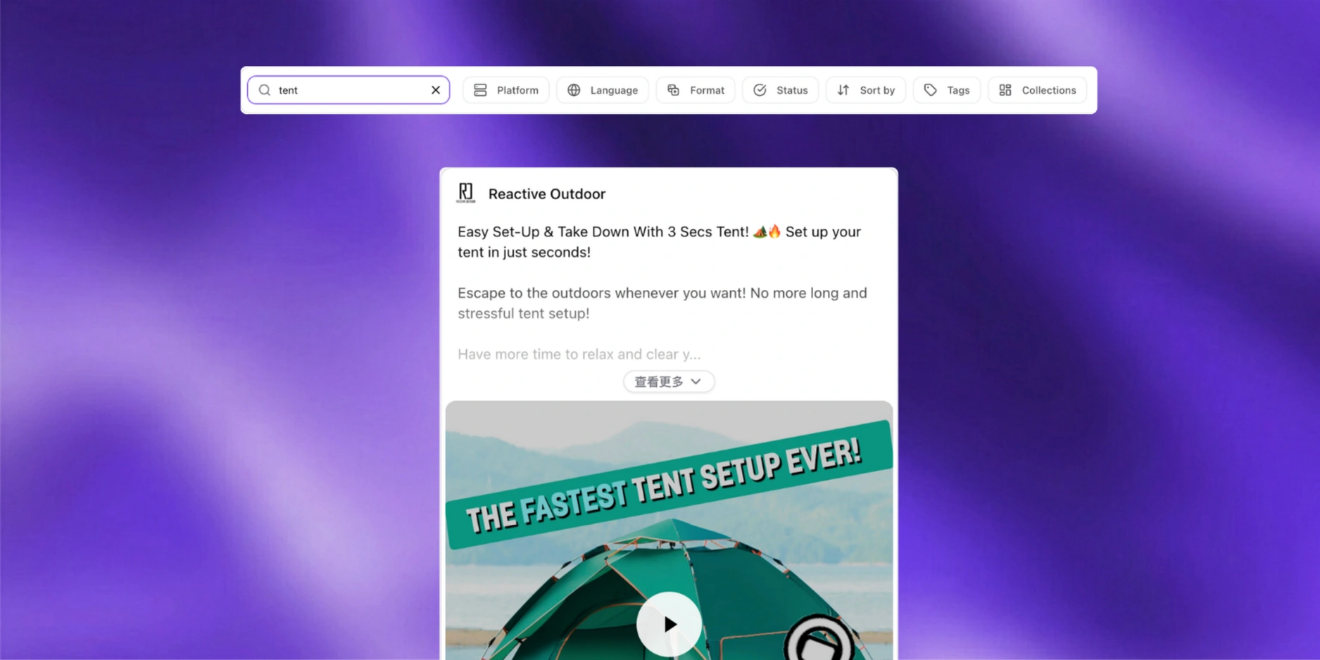
Task: Click the chevron arrow beside 查看更多
Action: (x=696, y=381)
